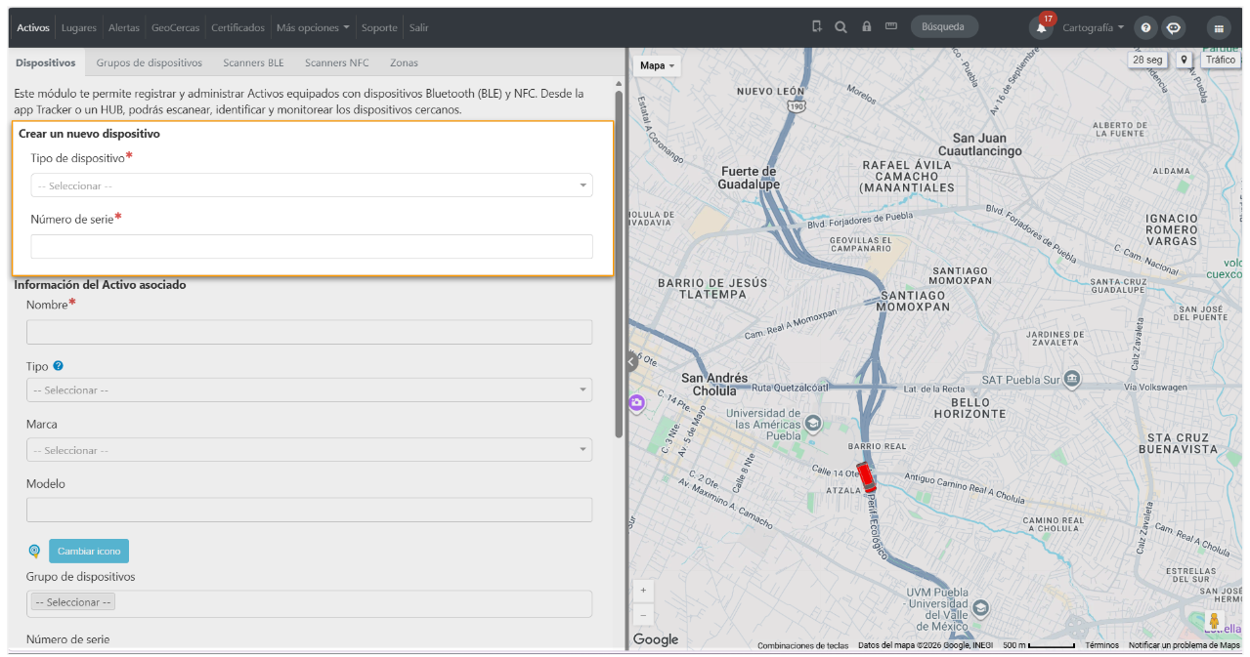This screenshot has width=1250, height=657.
Task: Click the Búsqueda button
Action: click(943, 27)
